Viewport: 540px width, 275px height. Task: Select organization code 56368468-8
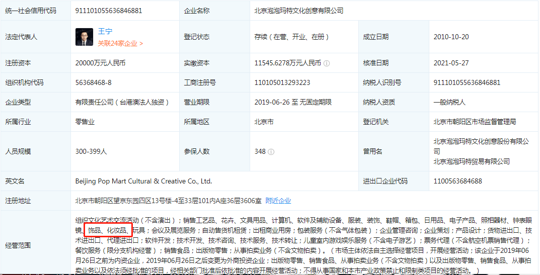(x=93, y=82)
